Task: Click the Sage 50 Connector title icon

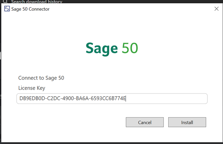Action: tap(7, 9)
